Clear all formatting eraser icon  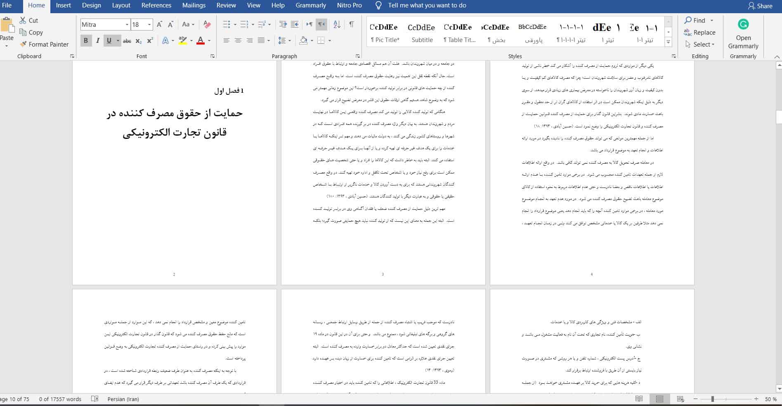[207, 24]
